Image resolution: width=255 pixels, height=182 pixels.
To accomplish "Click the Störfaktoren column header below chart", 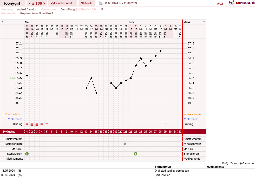I will click(x=163, y=167).
